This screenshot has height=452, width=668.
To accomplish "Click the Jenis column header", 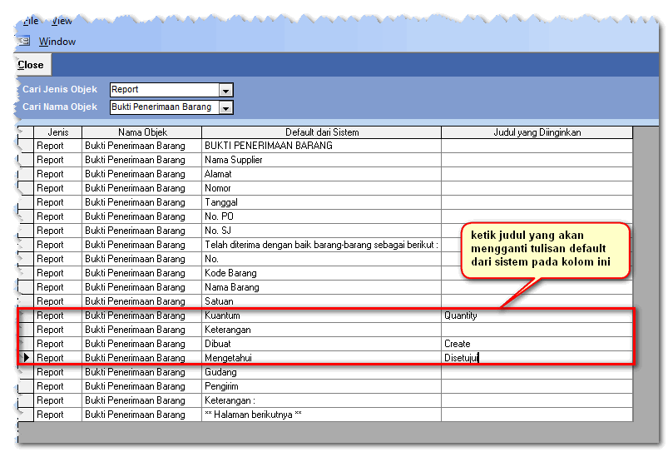I will click(57, 132).
